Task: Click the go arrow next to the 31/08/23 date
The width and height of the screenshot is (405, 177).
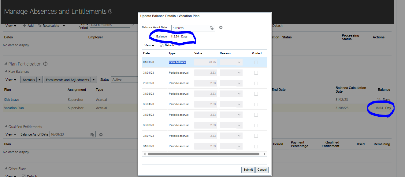Action: coord(220,28)
